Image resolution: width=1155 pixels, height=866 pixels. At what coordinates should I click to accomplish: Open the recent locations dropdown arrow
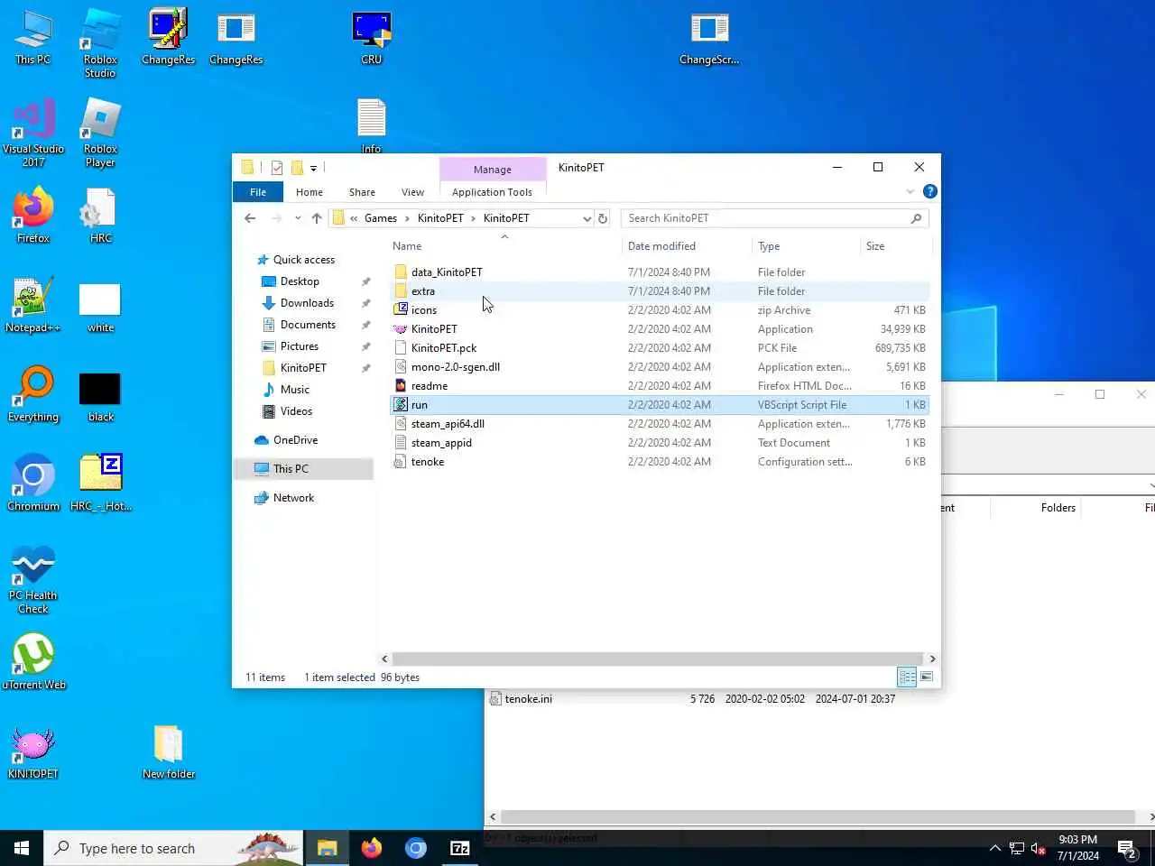(x=298, y=218)
